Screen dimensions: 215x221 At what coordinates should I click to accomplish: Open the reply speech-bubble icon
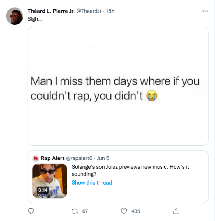click(x=31, y=211)
